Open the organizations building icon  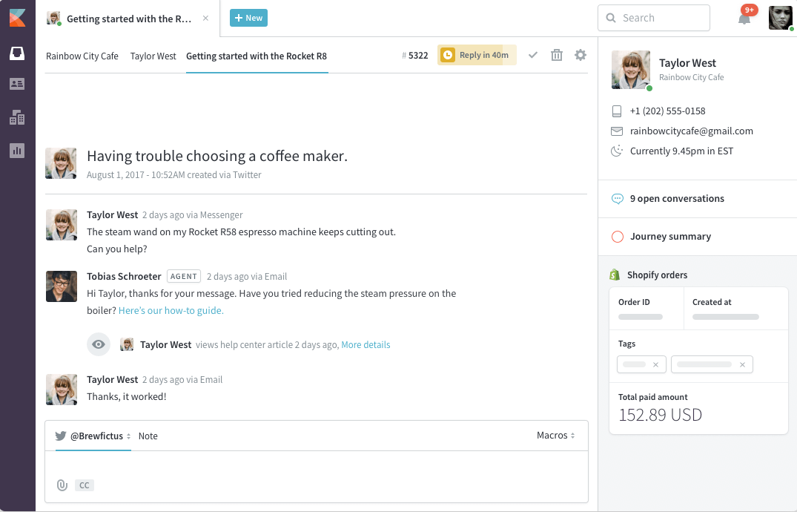(x=16, y=117)
